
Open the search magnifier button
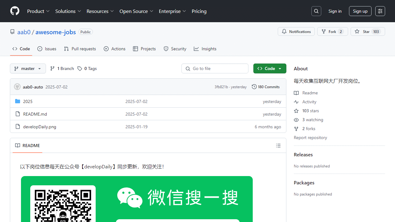(316, 11)
